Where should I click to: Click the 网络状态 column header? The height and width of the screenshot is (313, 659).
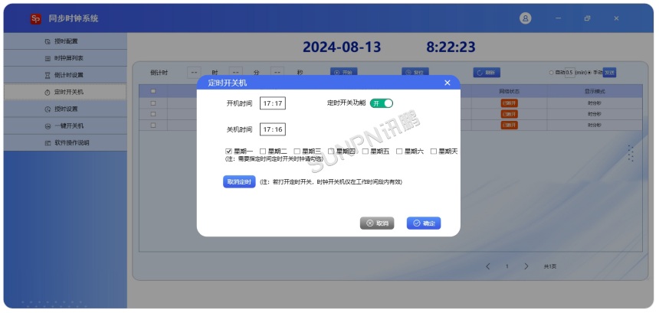coord(509,92)
